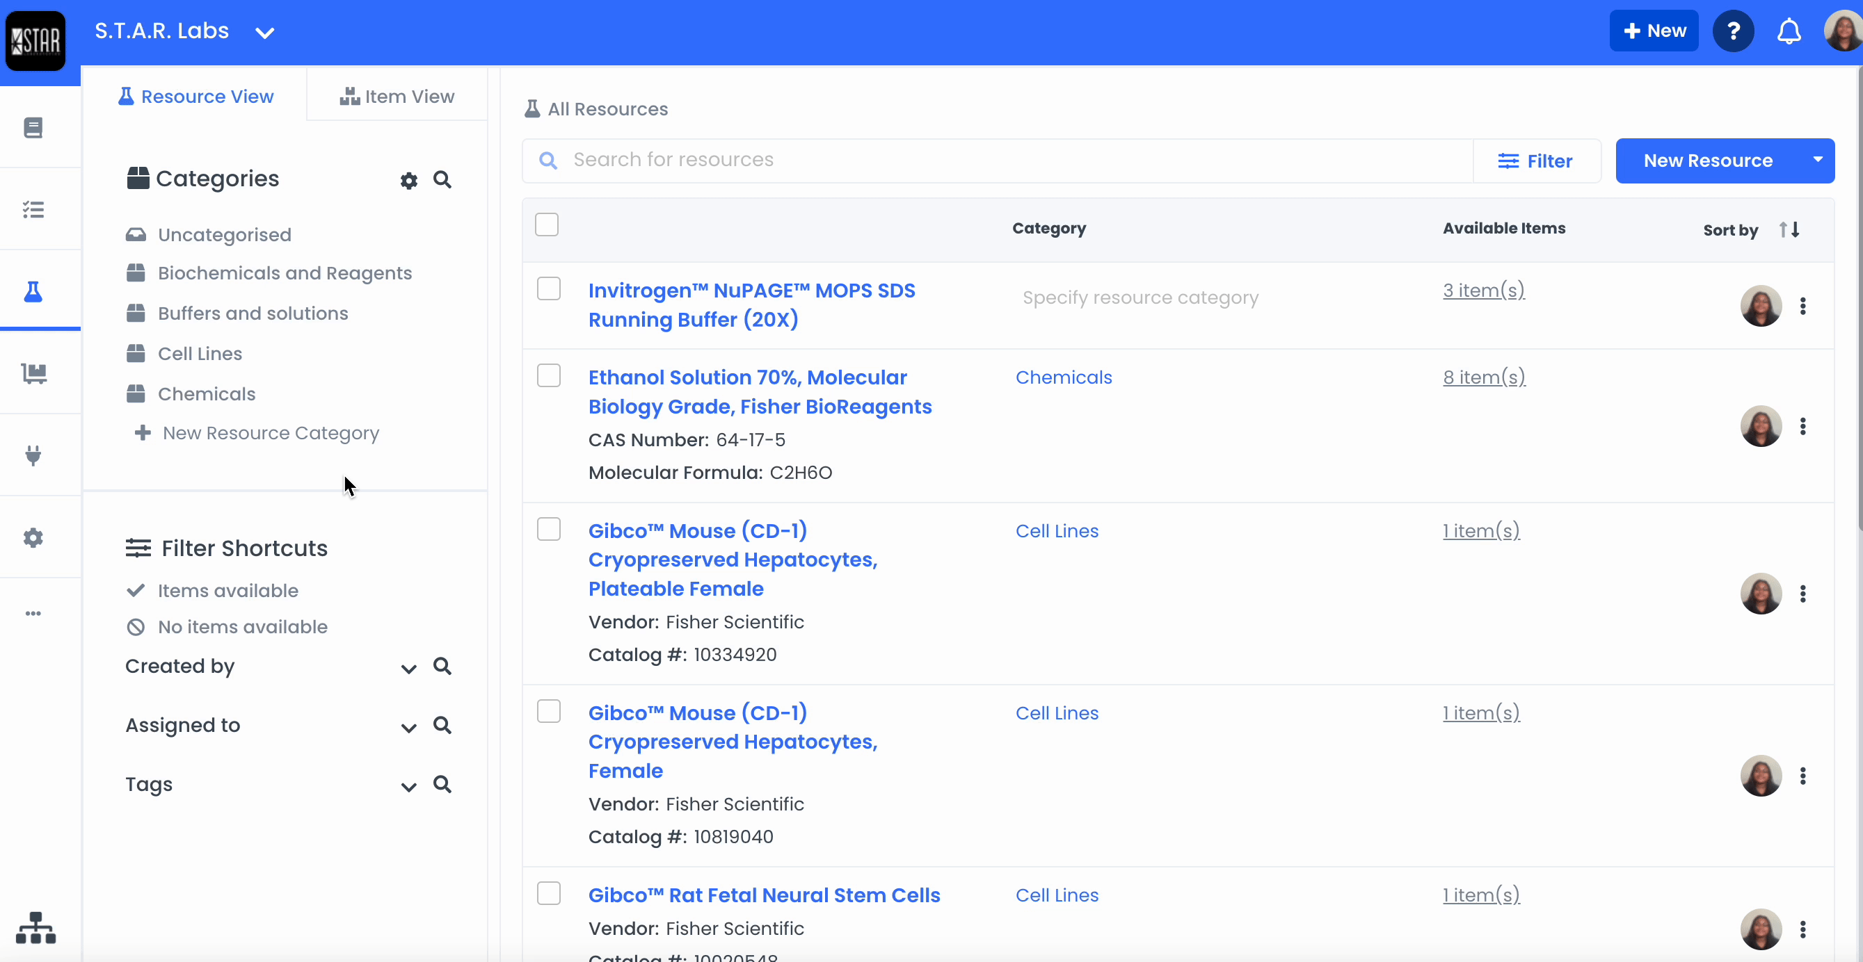Viewport: 1863px width, 962px height.
Task: Open the order cart icon in sidebar
Action: tap(33, 373)
